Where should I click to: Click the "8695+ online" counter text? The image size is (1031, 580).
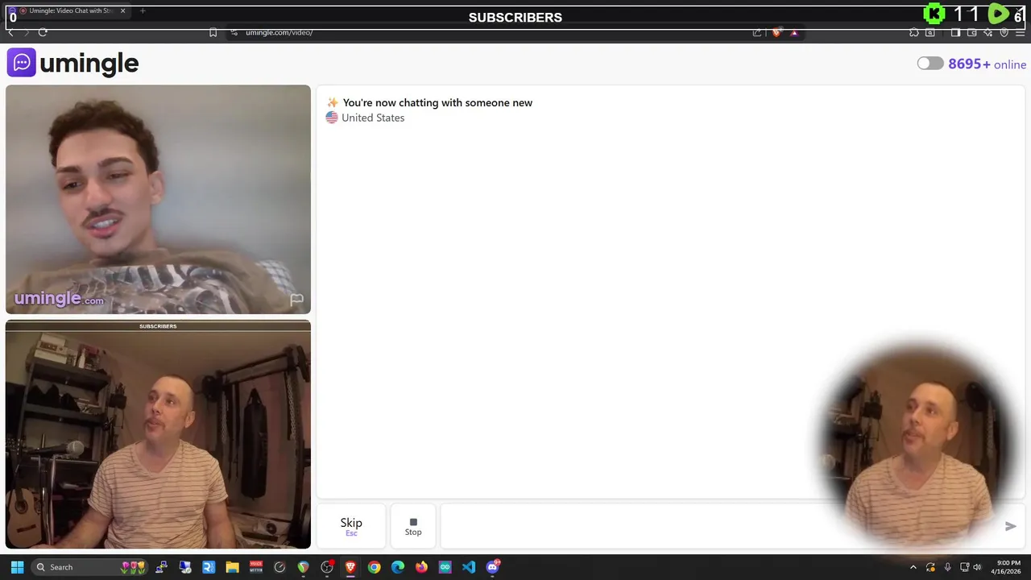[987, 64]
